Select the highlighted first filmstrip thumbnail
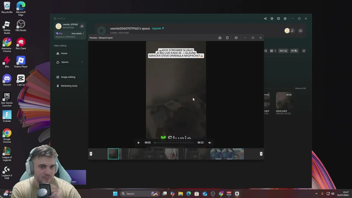The image size is (352, 198). (x=113, y=154)
